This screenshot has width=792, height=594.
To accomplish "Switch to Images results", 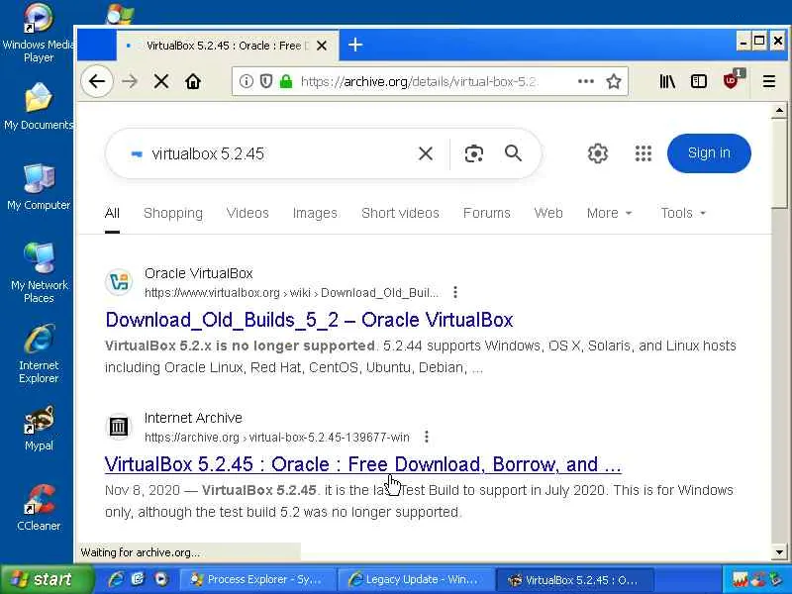I will [x=315, y=213].
